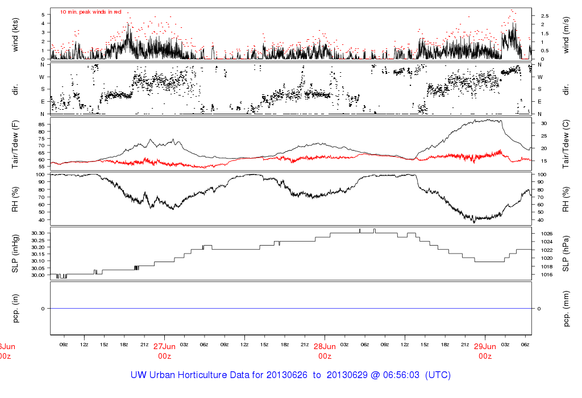582x398 pixels.
Task: Select the 28Jun 00z date marker
Action: click(325, 350)
